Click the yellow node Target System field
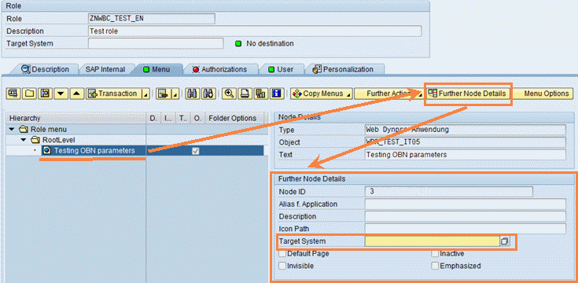 432,241
